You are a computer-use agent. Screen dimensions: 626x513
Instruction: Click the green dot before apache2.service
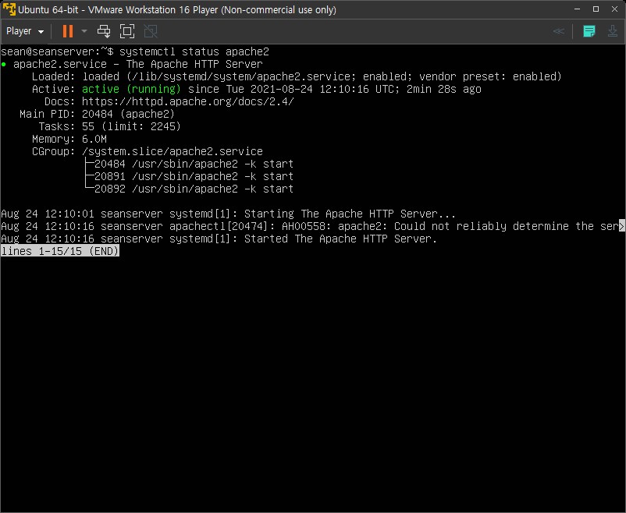click(4, 64)
